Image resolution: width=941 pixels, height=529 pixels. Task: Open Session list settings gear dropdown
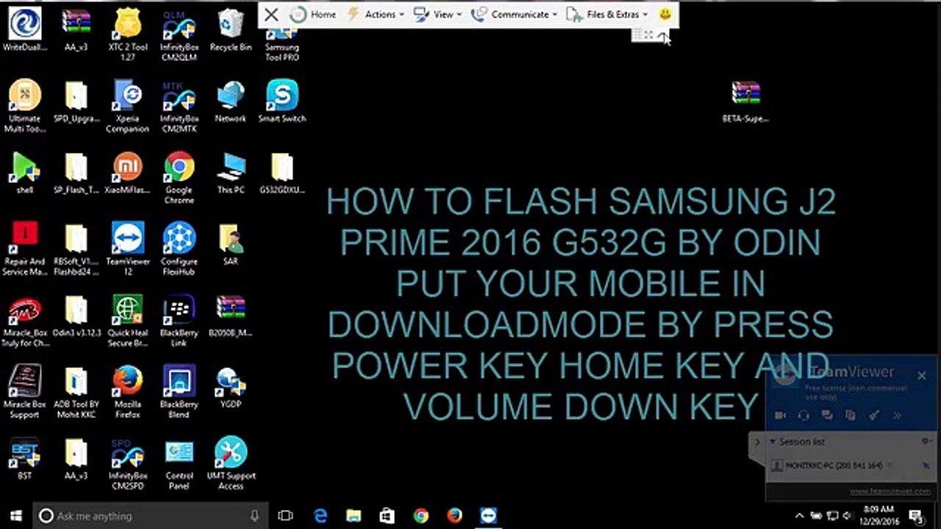(926, 442)
